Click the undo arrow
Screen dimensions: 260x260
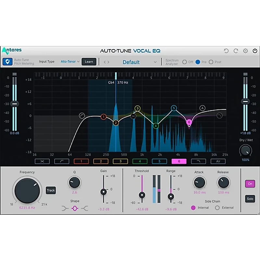click(227, 50)
